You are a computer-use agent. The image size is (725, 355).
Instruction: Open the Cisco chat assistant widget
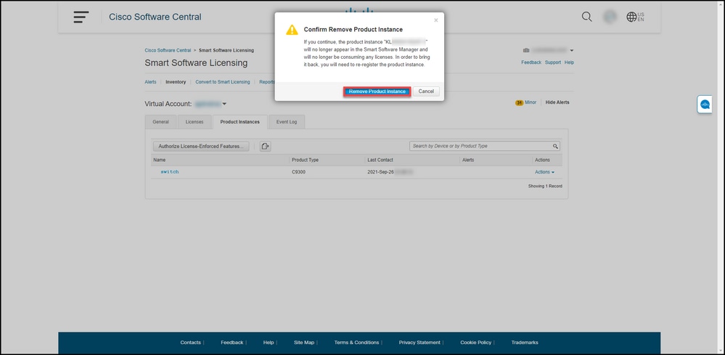[x=705, y=105]
